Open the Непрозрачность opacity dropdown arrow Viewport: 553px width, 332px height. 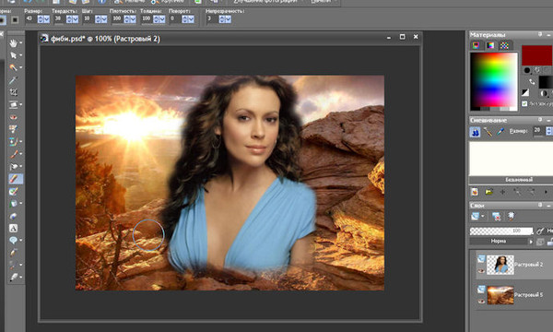[229, 19]
